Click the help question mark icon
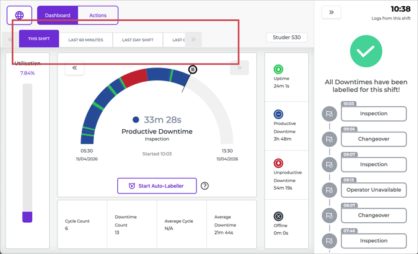The image size is (418, 254). coord(205,186)
